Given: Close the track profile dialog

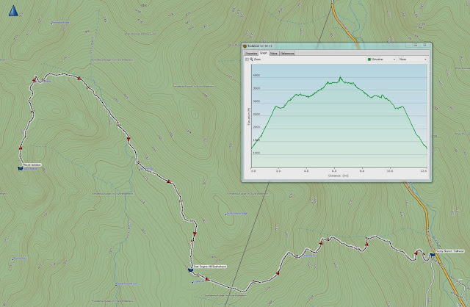Looking at the screenshot, I should coord(424,46).
